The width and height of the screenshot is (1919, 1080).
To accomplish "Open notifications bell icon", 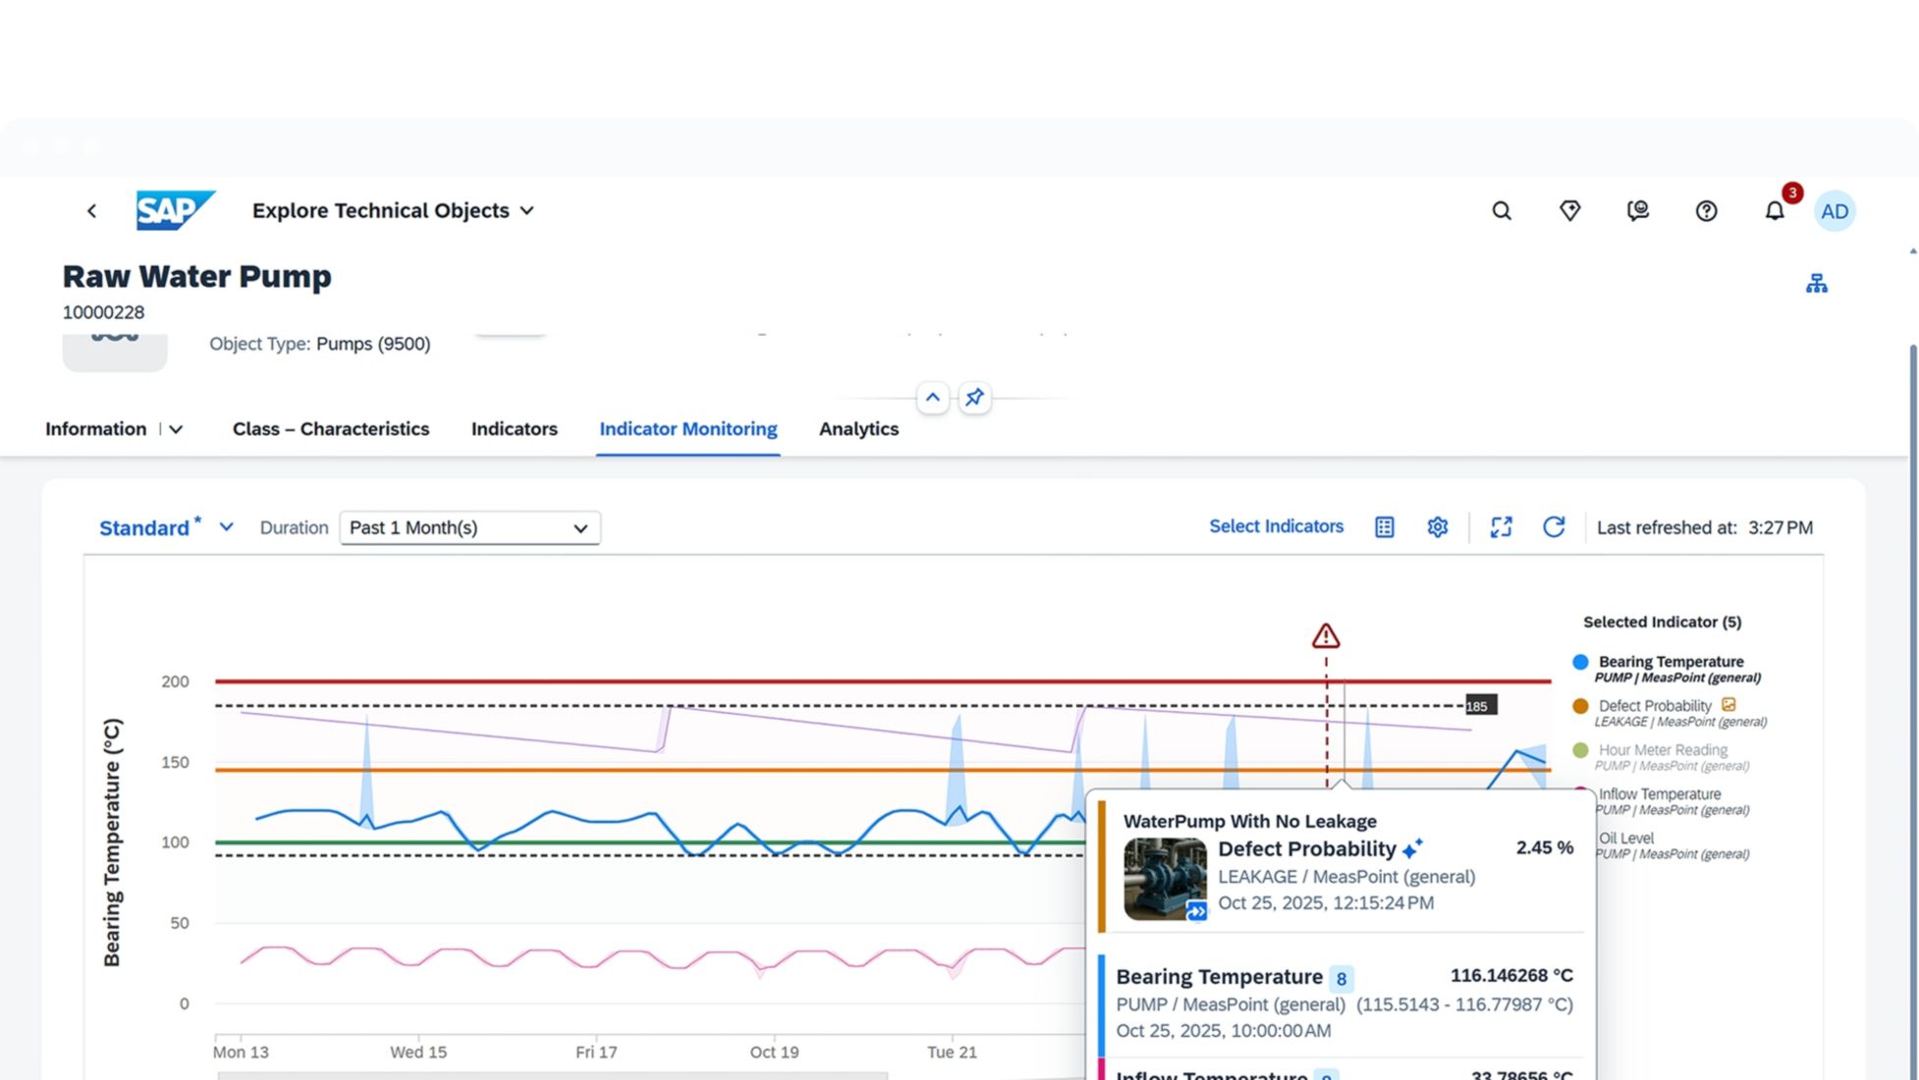I will (x=1774, y=211).
